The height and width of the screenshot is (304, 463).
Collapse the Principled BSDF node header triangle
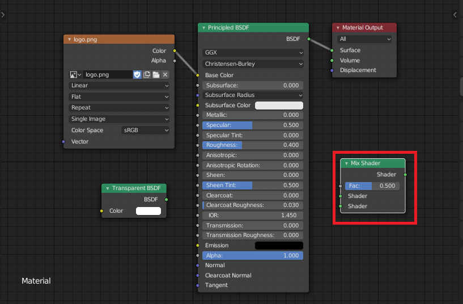(x=203, y=28)
